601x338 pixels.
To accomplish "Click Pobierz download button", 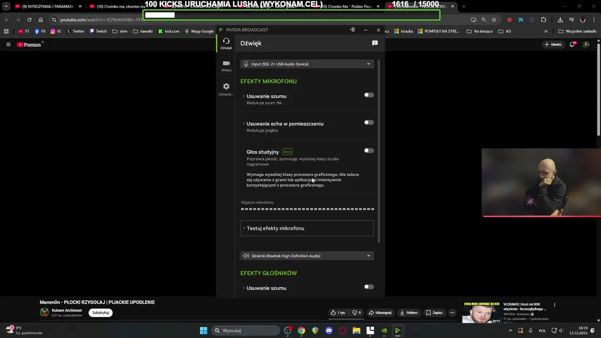I will (x=408, y=313).
